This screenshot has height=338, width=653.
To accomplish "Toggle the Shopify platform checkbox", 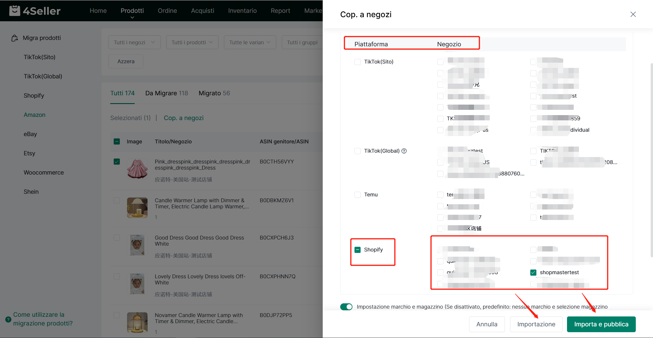I will pyautogui.click(x=357, y=250).
